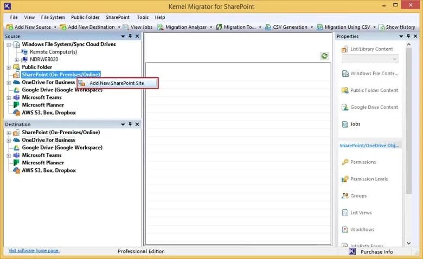Expand Microsoft Teams in Source tree
The image size is (423, 259).
click(9, 98)
